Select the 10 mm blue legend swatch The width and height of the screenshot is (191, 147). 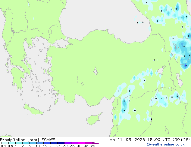click(40, 143)
